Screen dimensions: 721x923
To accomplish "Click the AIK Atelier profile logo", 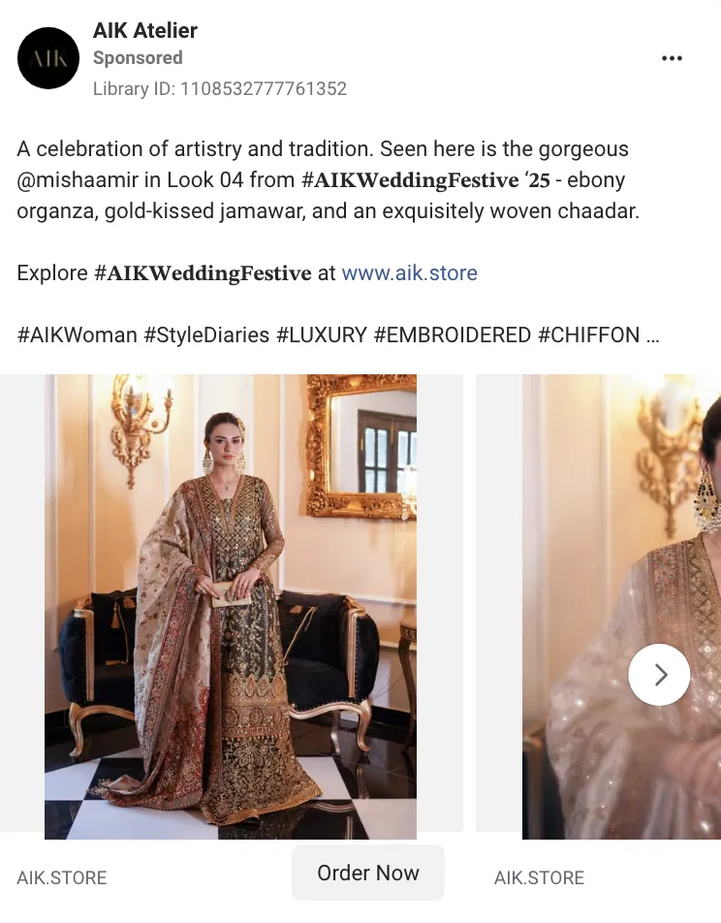I will point(48,58).
